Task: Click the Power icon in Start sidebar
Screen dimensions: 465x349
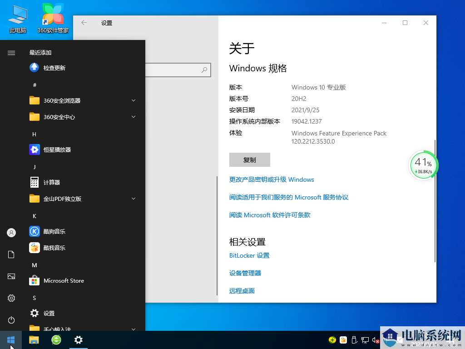Action: click(11, 320)
